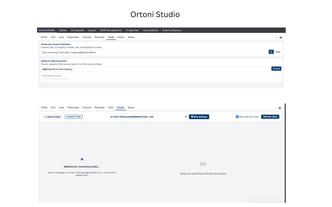This screenshot has width=332, height=207.
Task: Switch to the Styles devtools tab
Action: pos(63,30)
